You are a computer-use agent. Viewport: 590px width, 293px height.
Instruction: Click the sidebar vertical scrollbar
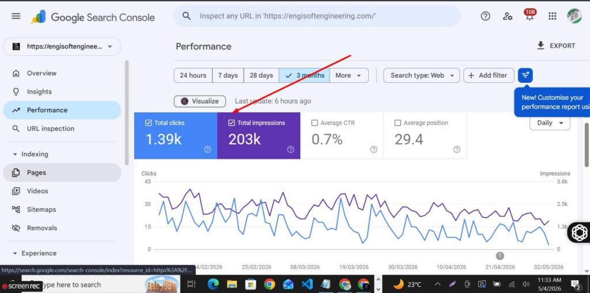[x=127, y=113]
